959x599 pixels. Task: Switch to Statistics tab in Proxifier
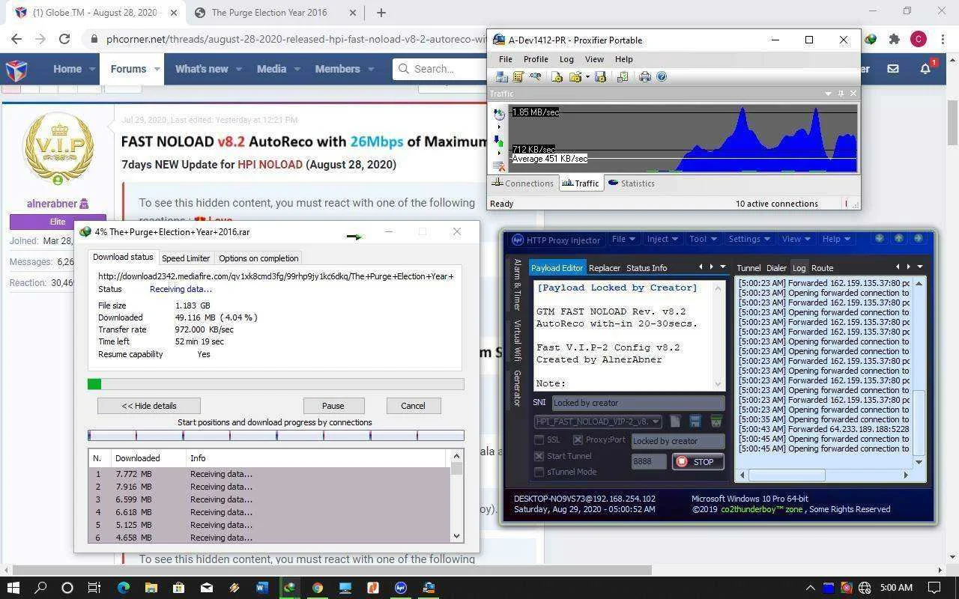(x=631, y=183)
